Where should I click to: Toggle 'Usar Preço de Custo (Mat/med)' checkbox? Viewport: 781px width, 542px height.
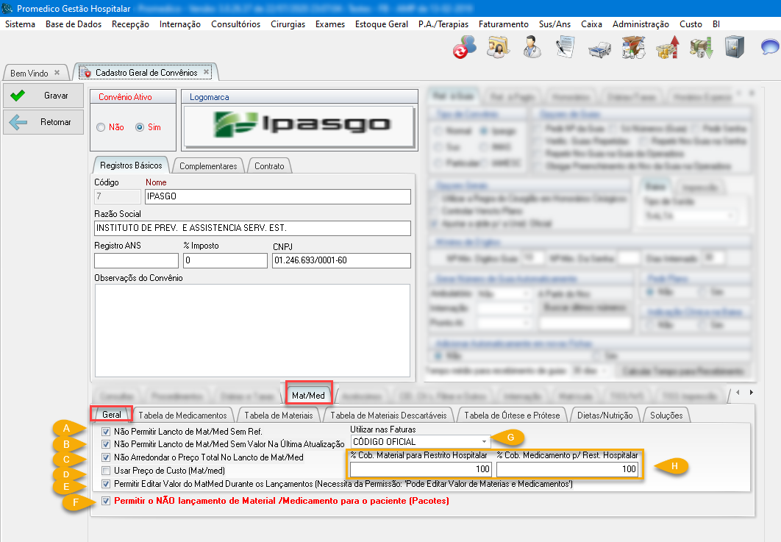pyautogui.click(x=107, y=471)
